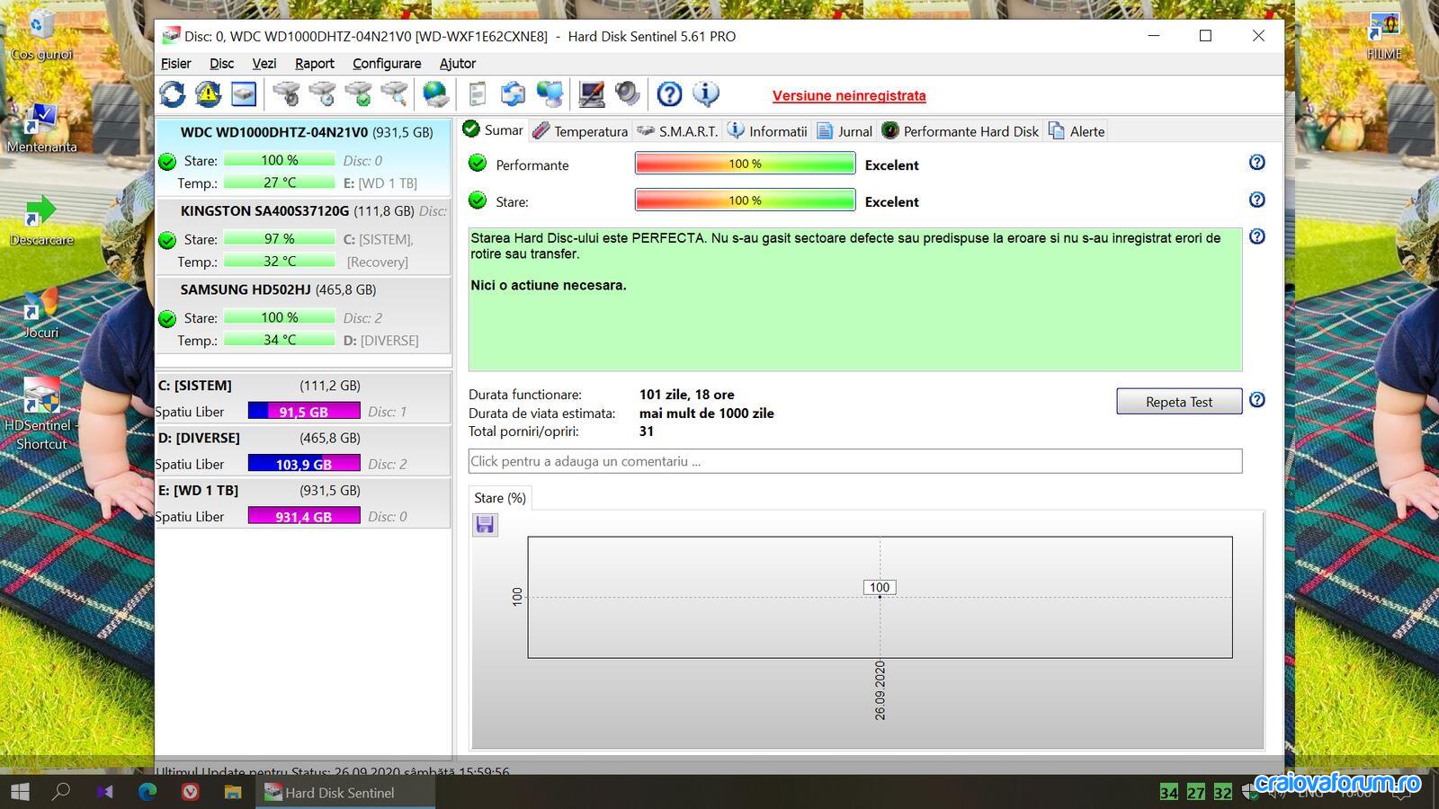Click help icon next to Repeta Test
The image size is (1439, 809).
tap(1257, 400)
